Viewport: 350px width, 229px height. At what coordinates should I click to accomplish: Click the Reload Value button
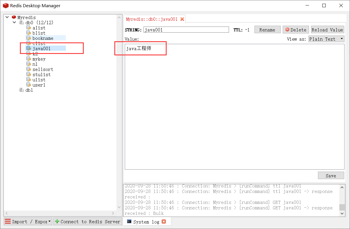(x=327, y=30)
